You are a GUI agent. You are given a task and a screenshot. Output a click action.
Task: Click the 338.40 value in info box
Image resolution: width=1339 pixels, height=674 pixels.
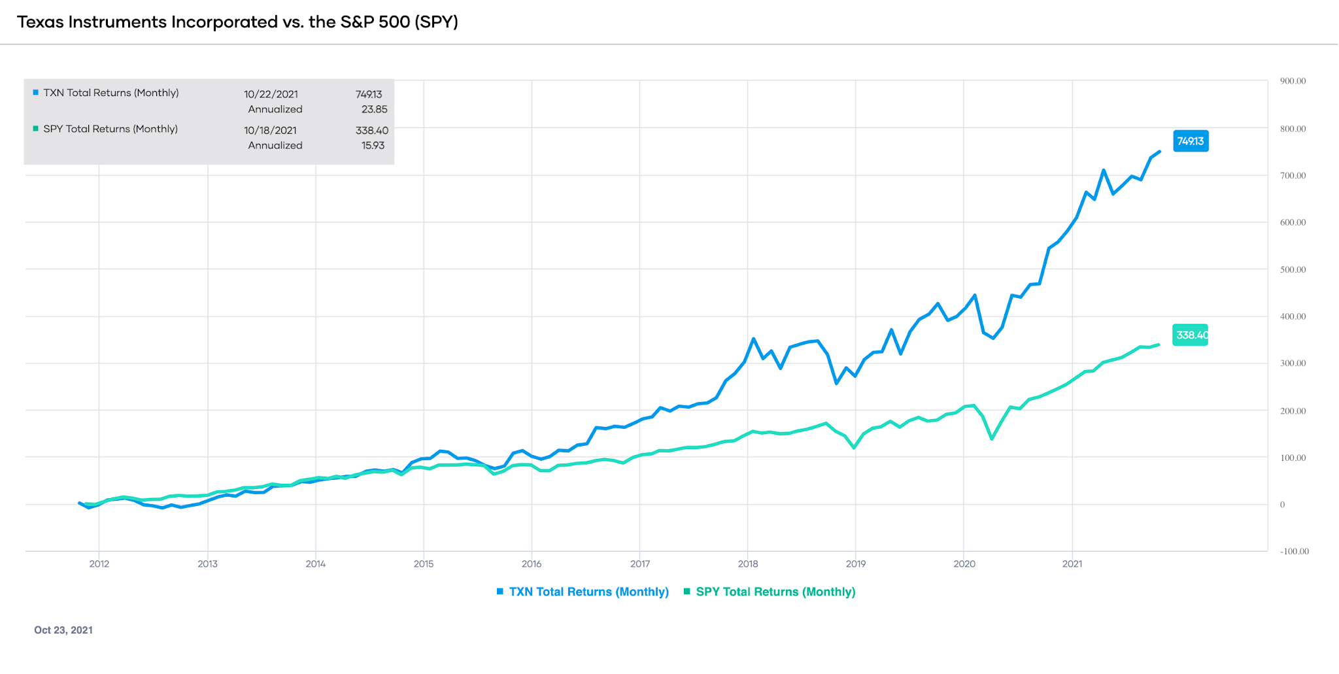pyautogui.click(x=372, y=130)
